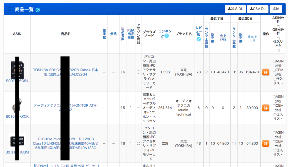288x167 pixels.
Task: Sort by 最近30日 売上(円) with down arrow
Action: pyautogui.click(x=252, y=38)
